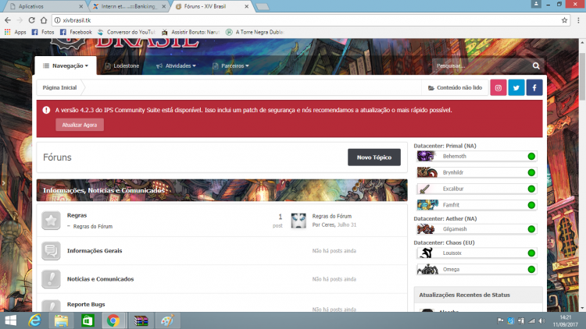This screenshot has width=586, height=329.
Task: Click the Regras forum icon
Action: pyautogui.click(x=51, y=221)
